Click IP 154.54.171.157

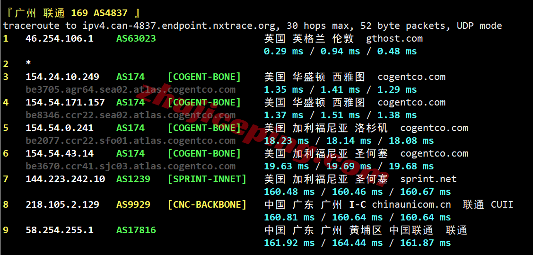pos(65,102)
